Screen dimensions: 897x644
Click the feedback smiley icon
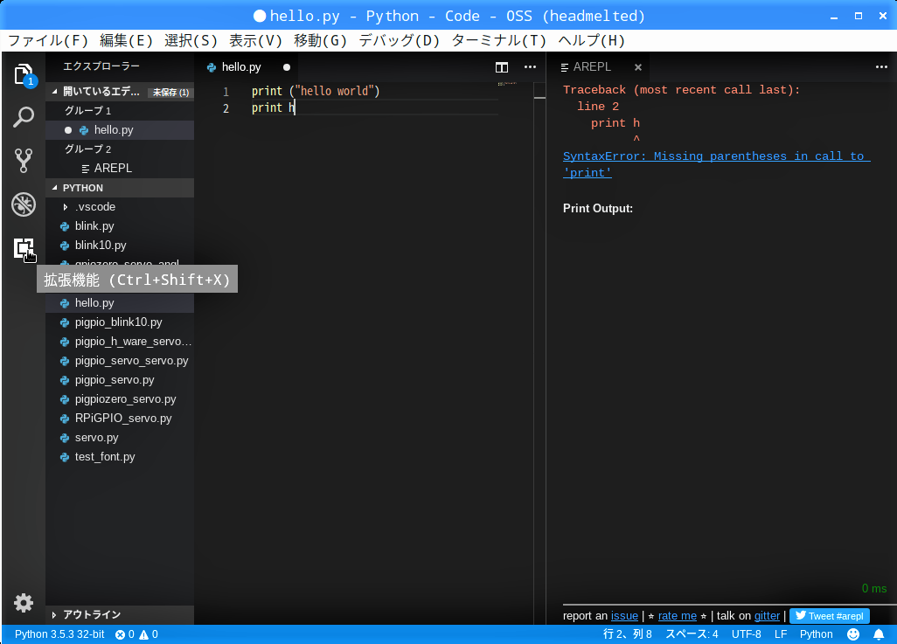tap(853, 634)
